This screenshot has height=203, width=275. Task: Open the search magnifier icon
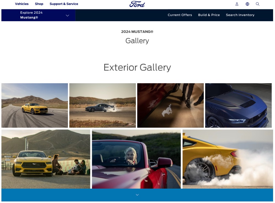coord(257,4)
